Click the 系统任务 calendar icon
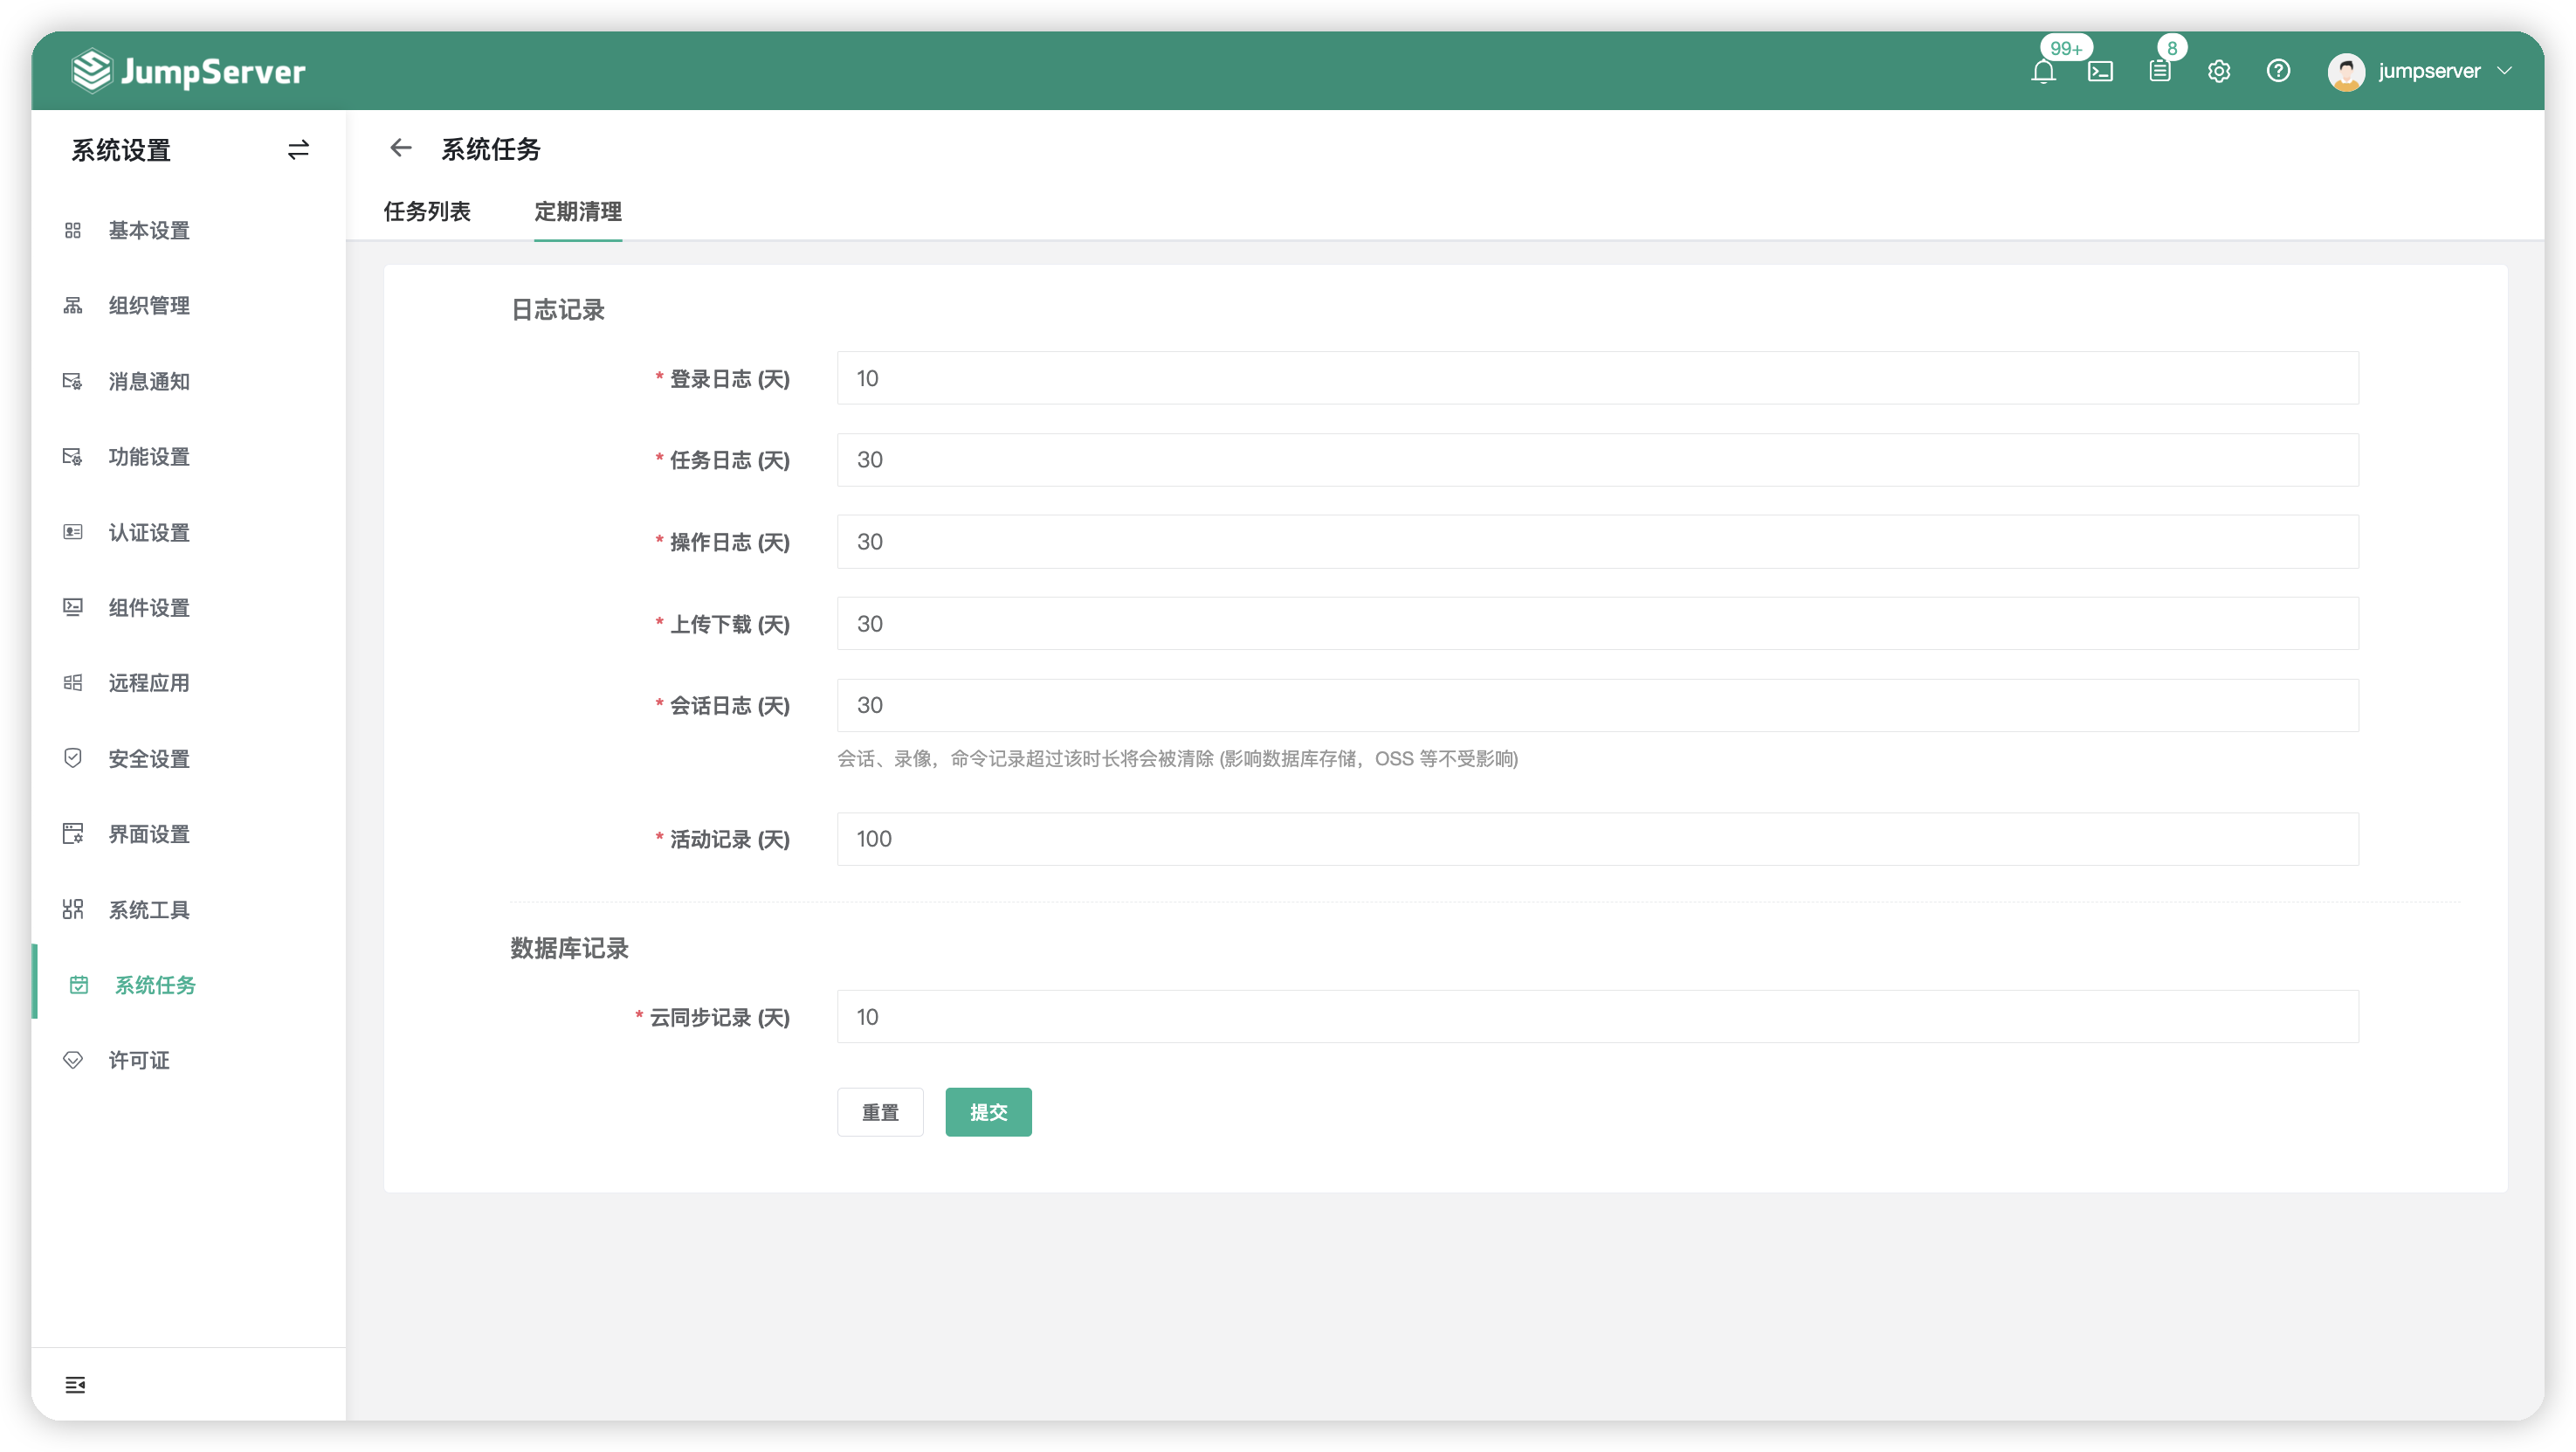The width and height of the screenshot is (2576, 1452). 79,985
